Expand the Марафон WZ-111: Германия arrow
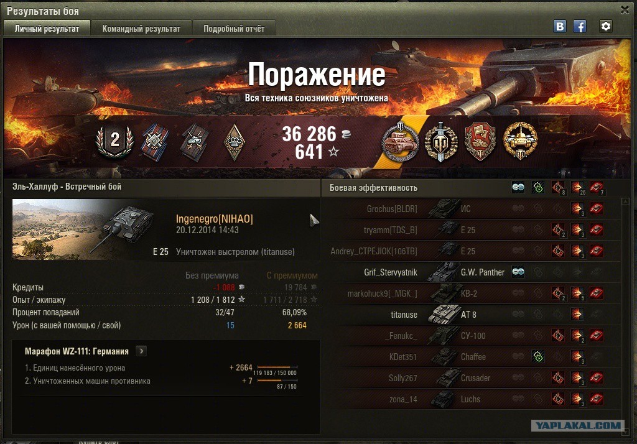 141,351
